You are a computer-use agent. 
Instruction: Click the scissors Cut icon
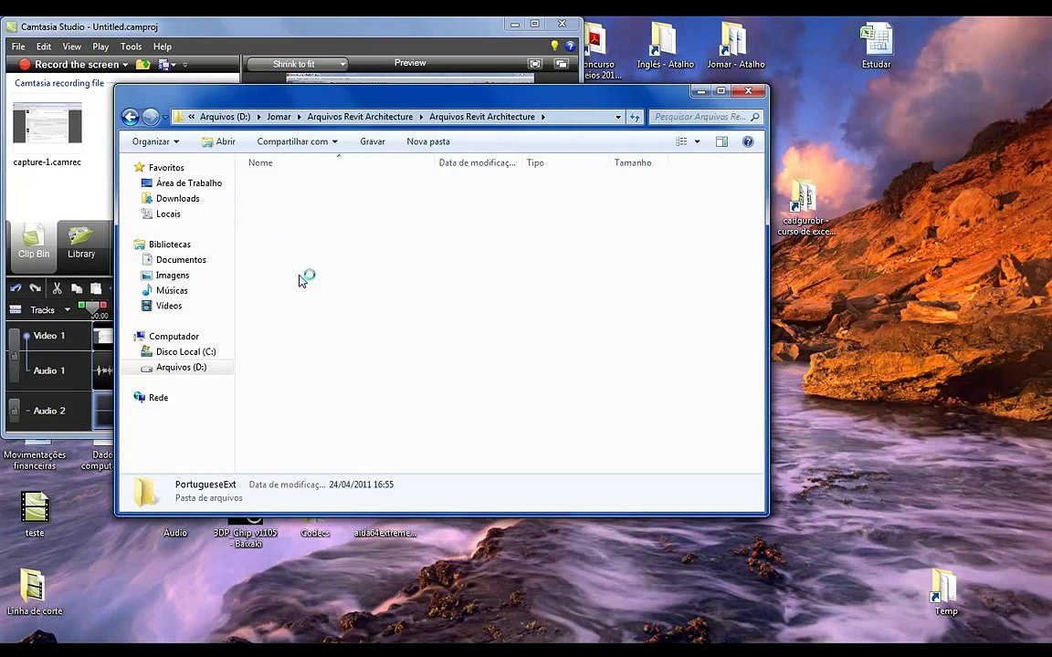(57, 288)
